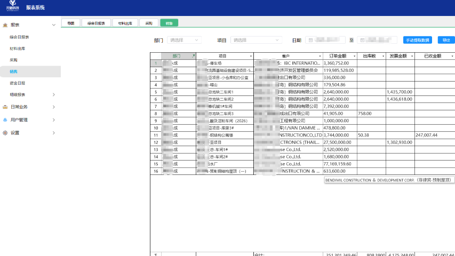Viewport: 455px width, 256px height.
Task: Click the 设置 gear icon
Action: (x=5, y=133)
